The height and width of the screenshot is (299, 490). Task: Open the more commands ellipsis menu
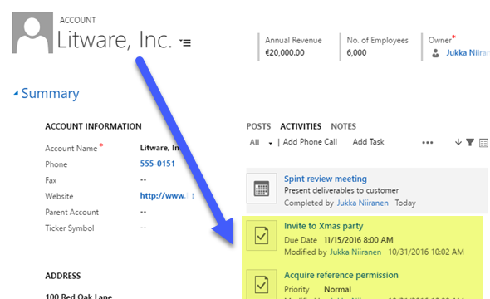click(x=428, y=143)
